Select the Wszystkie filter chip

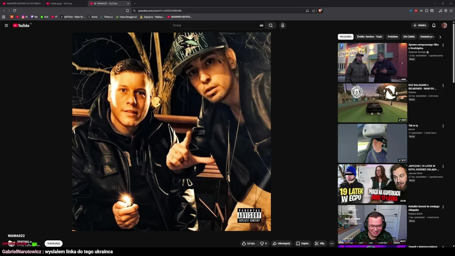346,37
